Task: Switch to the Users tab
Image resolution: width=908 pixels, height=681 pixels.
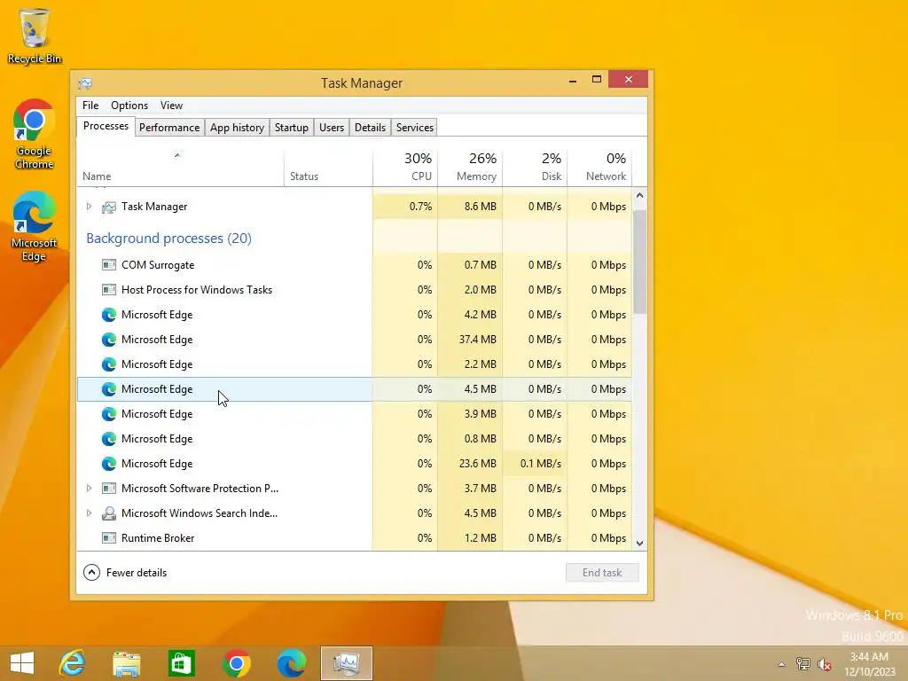Action: click(x=332, y=128)
